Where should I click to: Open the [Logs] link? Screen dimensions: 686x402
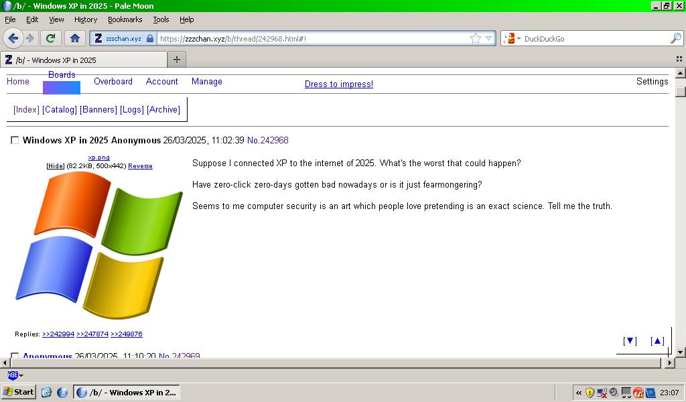click(132, 109)
